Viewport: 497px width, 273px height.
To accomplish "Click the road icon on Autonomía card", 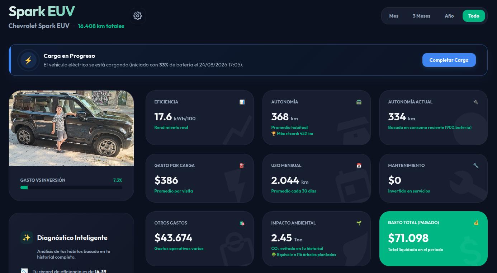I will 359,102.
